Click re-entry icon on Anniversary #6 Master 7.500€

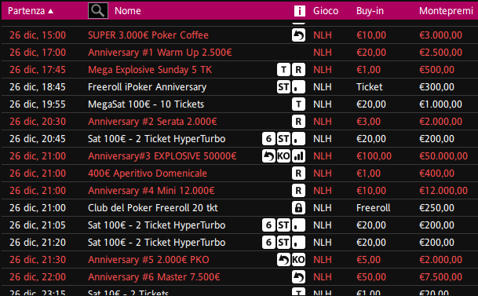pos(298,277)
